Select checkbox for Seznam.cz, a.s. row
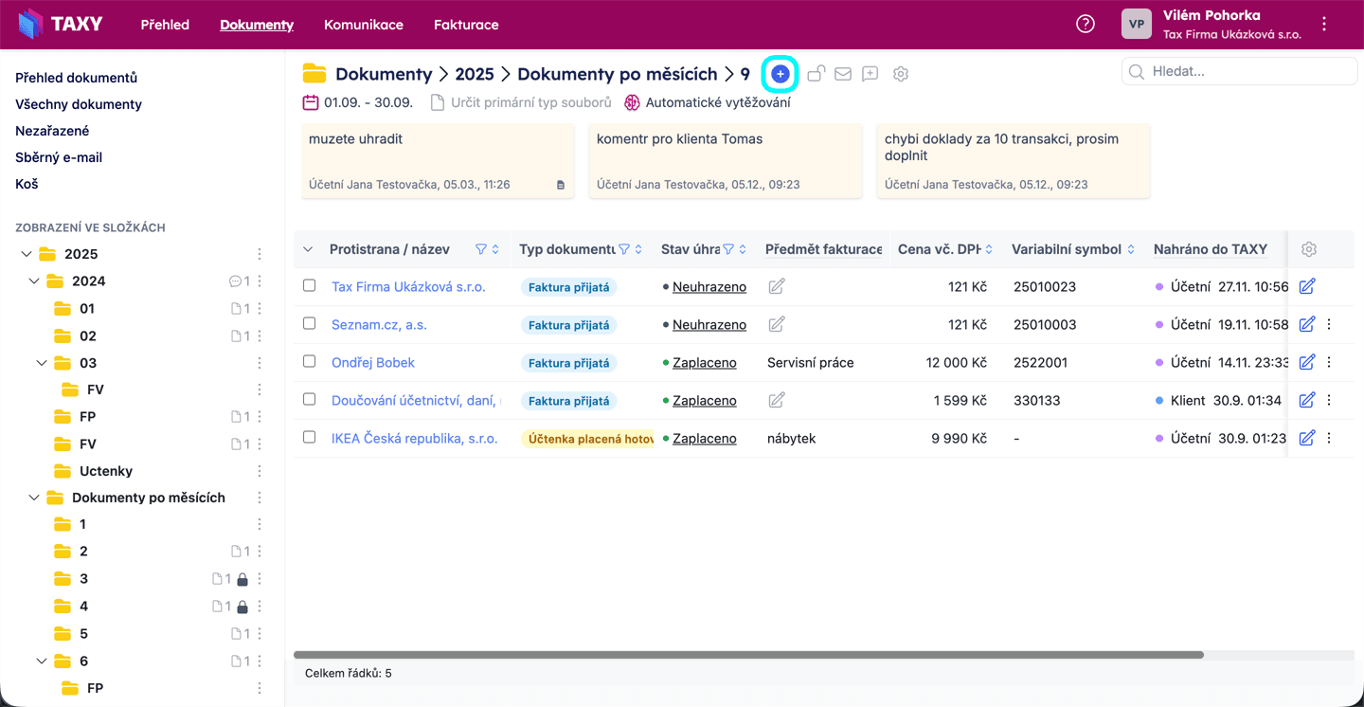1364x707 pixels. 309,323
